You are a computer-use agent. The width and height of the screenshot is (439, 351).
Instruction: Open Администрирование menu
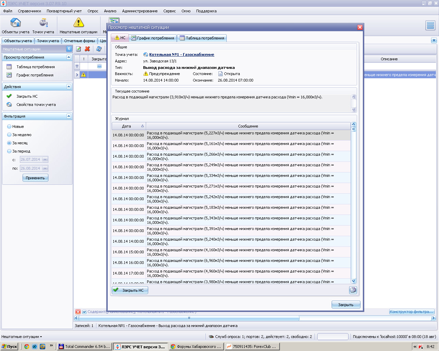point(140,11)
